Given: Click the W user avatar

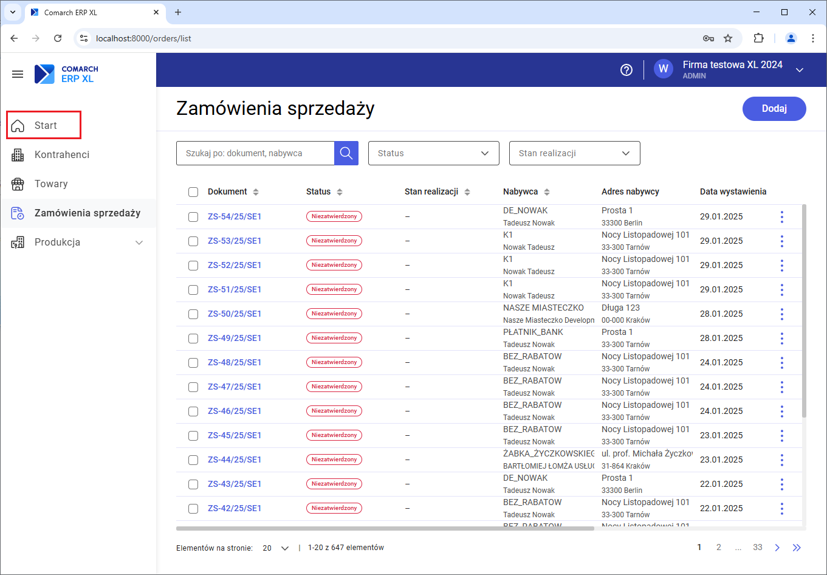Looking at the screenshot, I should (664, 69).
